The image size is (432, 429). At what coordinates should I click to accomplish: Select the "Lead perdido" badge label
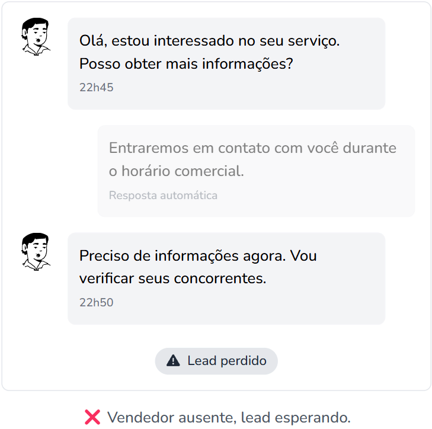point(226,361)
